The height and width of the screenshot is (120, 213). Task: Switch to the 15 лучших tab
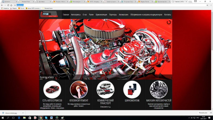128,2
